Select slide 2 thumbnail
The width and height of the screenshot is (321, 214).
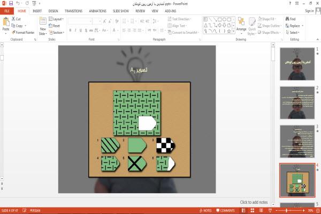tap(297, 103)
